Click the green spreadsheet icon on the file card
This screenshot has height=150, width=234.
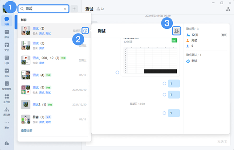(174, 41)
